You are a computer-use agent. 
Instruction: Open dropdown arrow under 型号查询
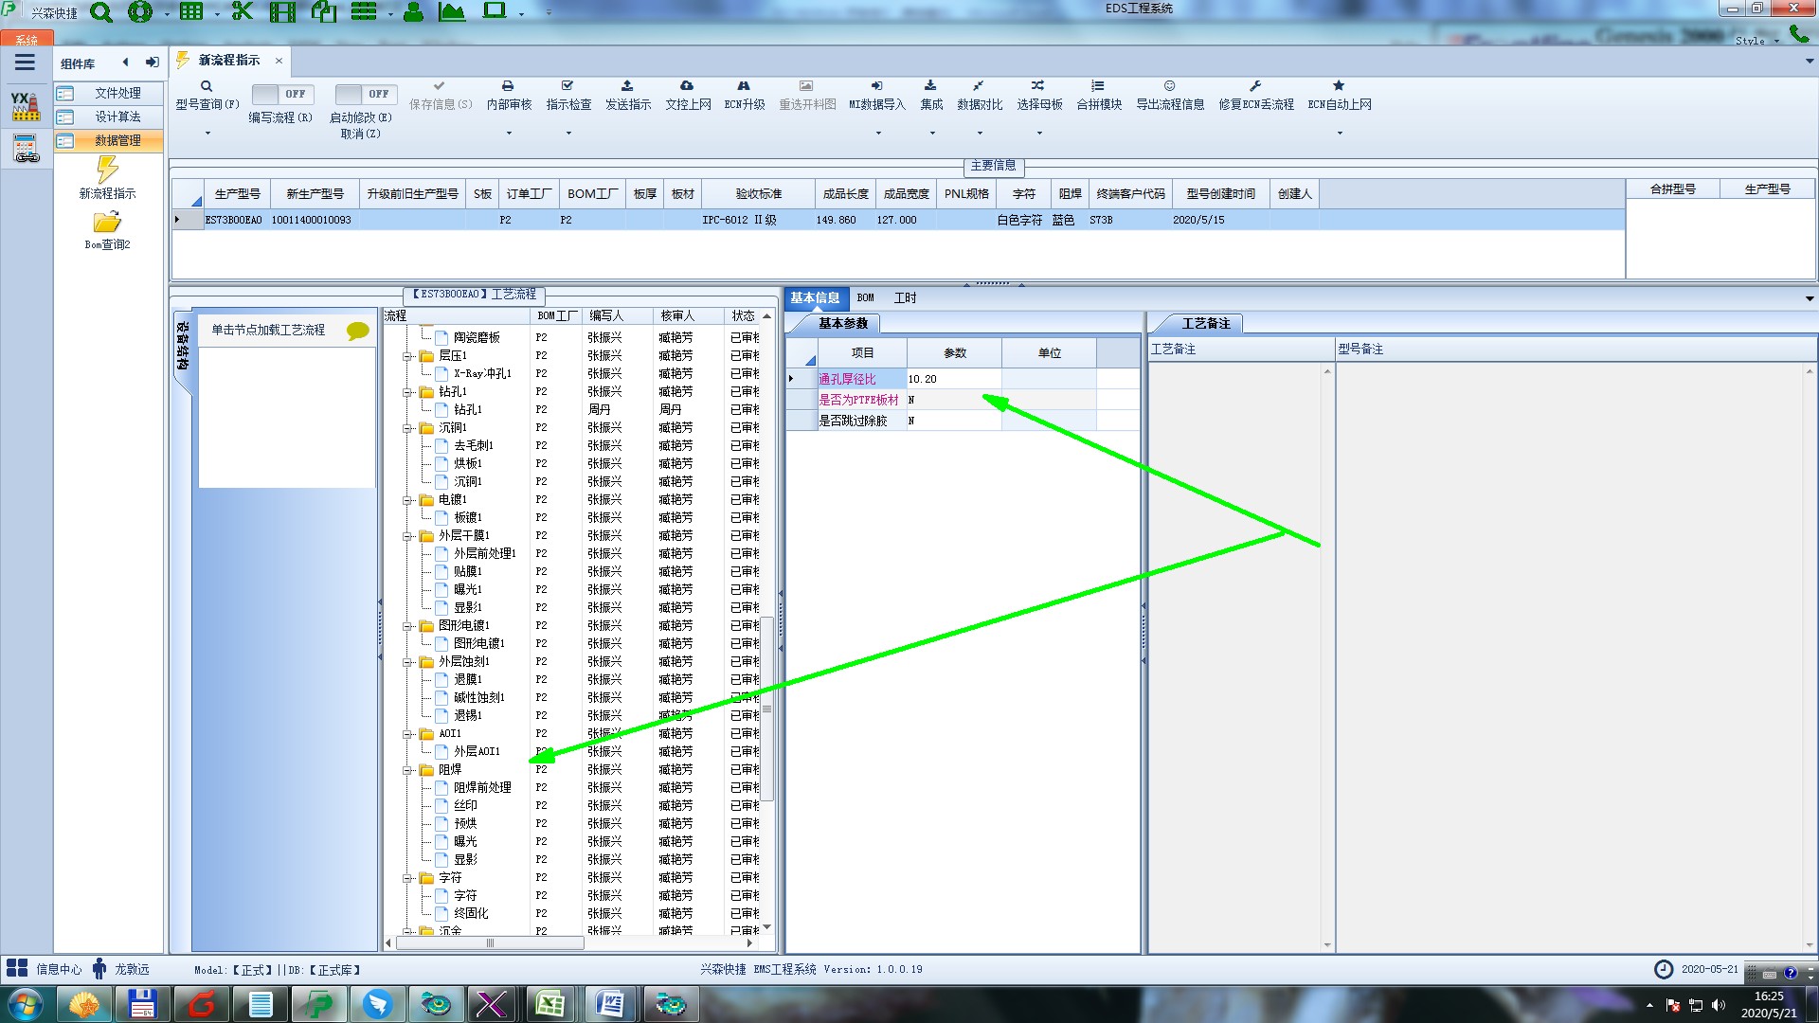point(207,134)
